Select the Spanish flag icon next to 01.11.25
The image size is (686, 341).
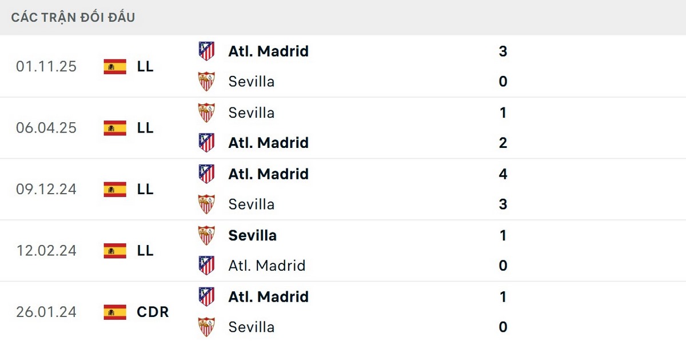[x=114, y=67]
